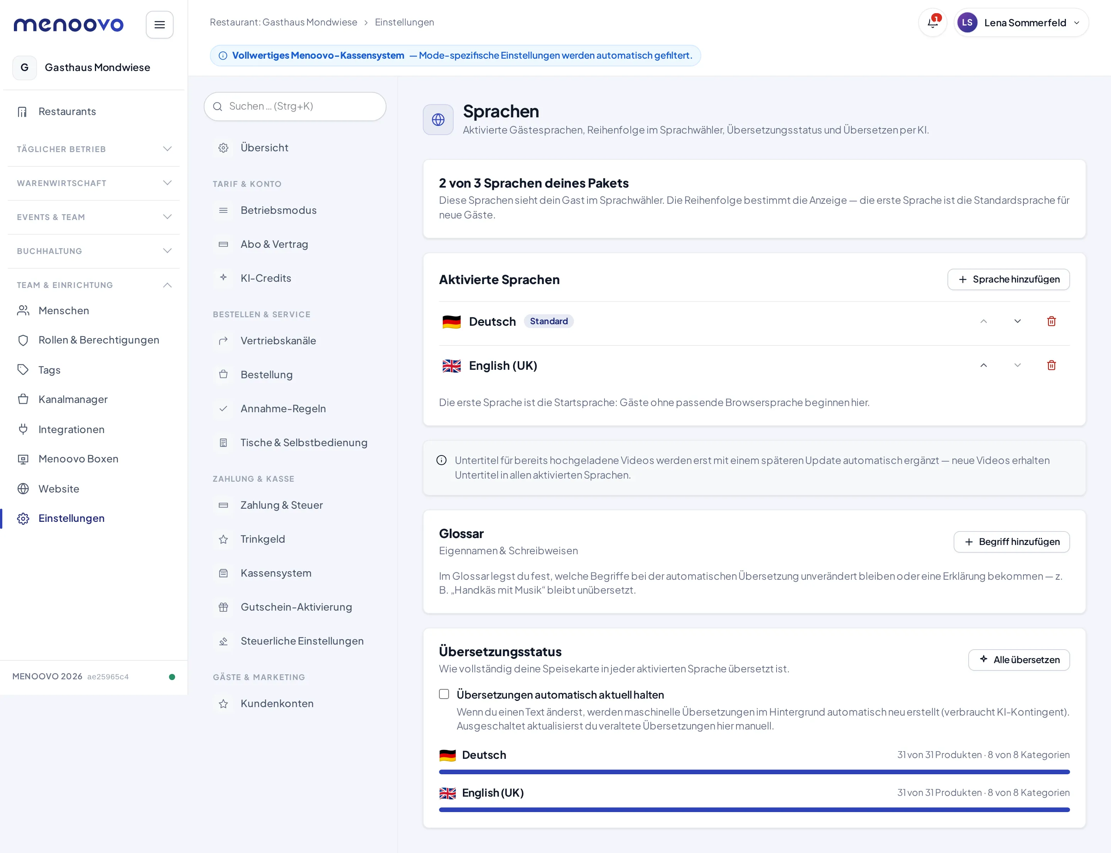Focus the Suchen settings search field
1111x853 pixels.
[x=295, y=106]
